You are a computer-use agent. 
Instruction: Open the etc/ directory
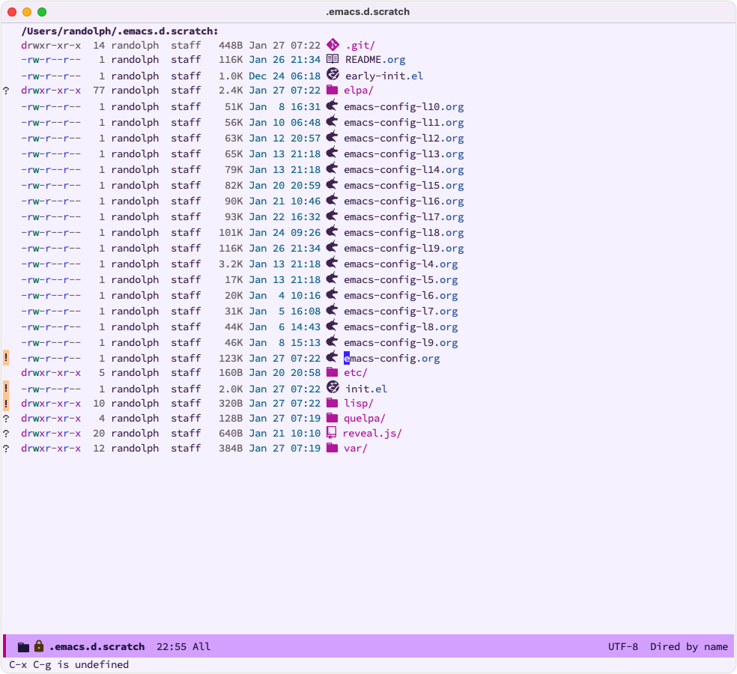coord(355,373)
